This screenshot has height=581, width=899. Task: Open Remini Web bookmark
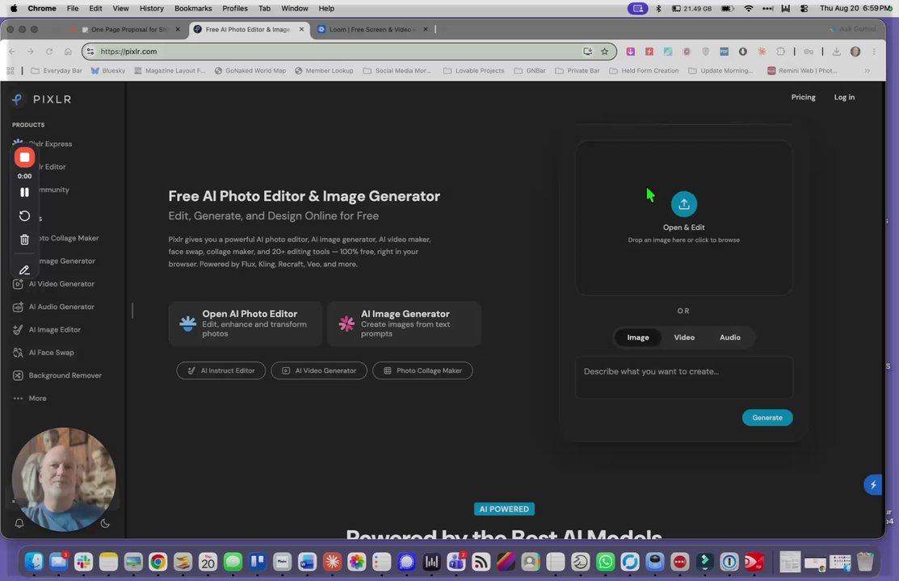tap(802, 70)
